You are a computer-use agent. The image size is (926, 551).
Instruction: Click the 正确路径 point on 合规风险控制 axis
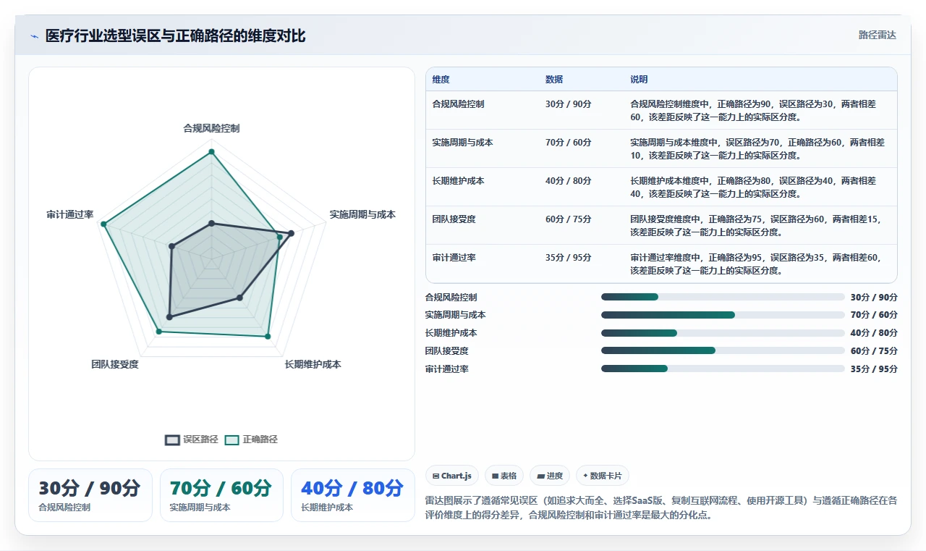click(211, 152)
